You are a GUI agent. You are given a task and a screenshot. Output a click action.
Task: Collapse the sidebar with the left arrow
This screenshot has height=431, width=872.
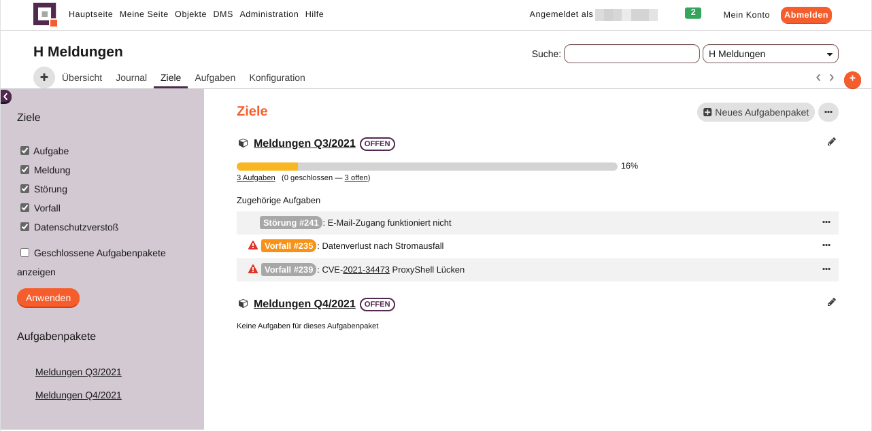tap(6, 97)
